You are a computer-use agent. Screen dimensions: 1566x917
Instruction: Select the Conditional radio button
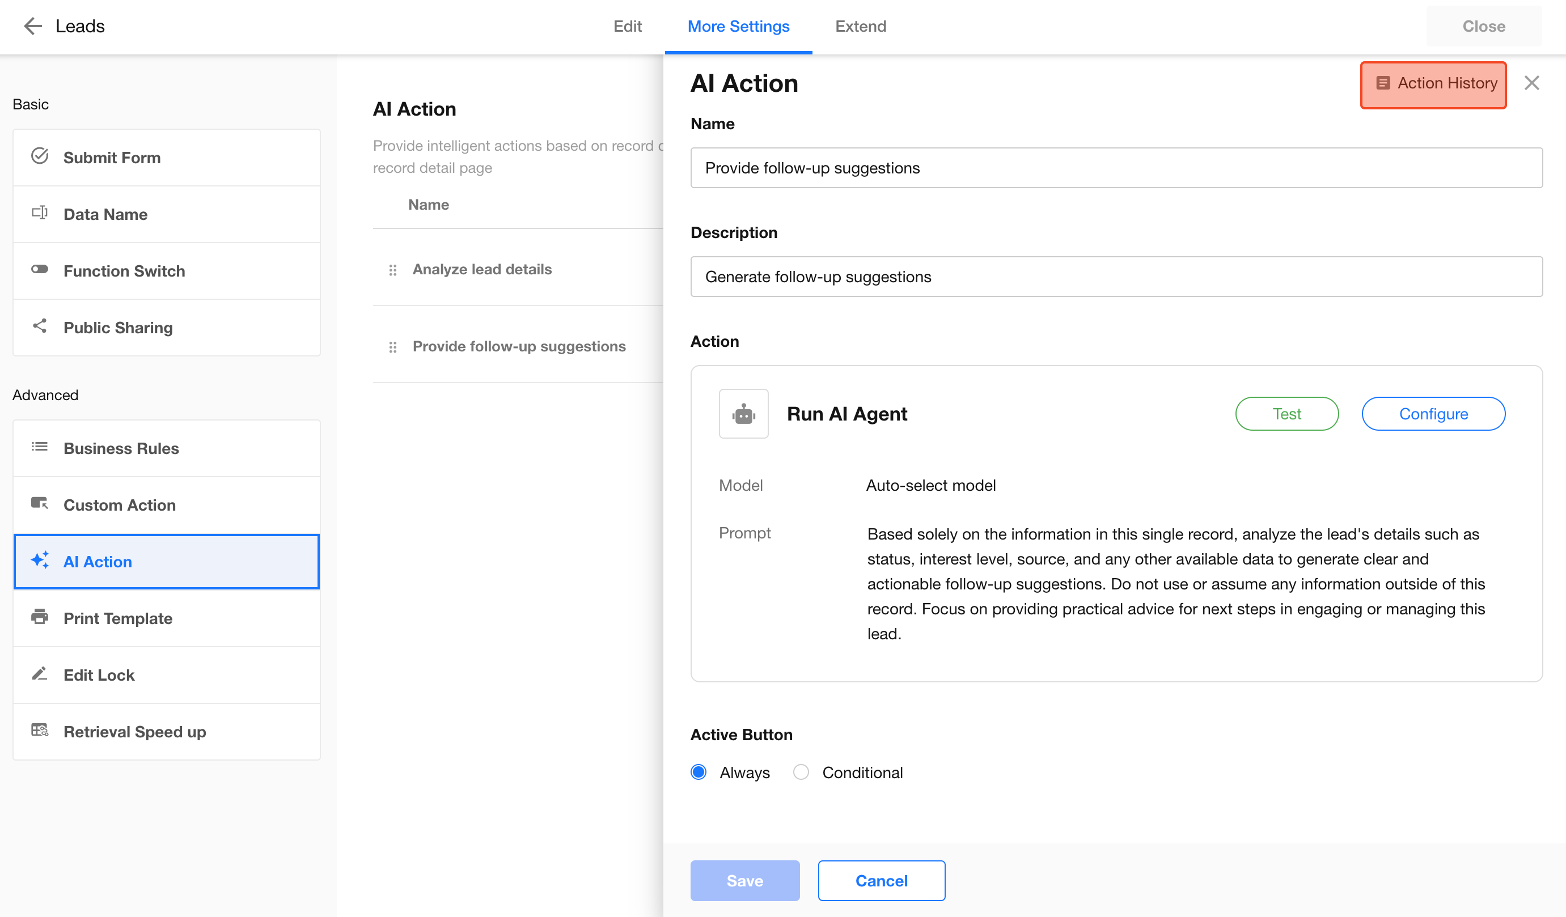pyautogui.click(x=801, y=772)
